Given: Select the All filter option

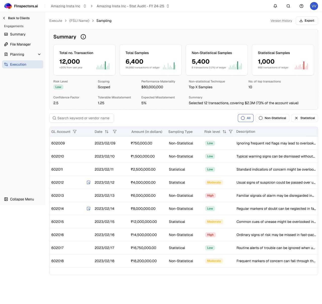Looking at the screenshot, I should pyautogui.click(x=246, y=118).
